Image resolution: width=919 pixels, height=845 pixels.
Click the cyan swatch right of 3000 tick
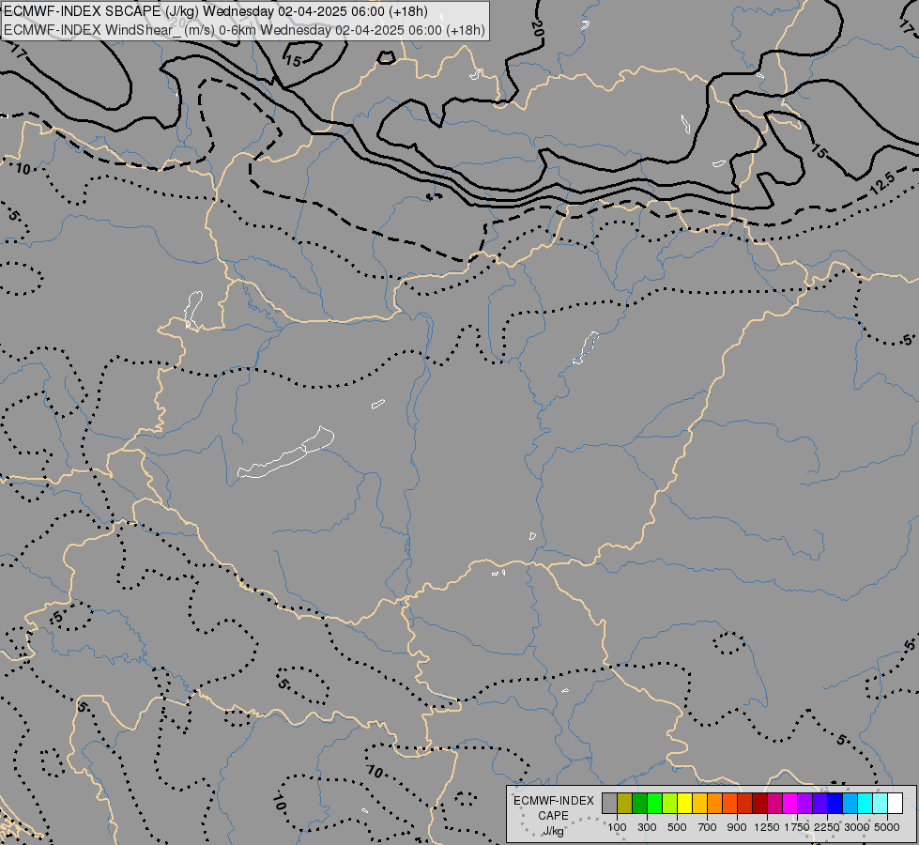pos(865,803)
